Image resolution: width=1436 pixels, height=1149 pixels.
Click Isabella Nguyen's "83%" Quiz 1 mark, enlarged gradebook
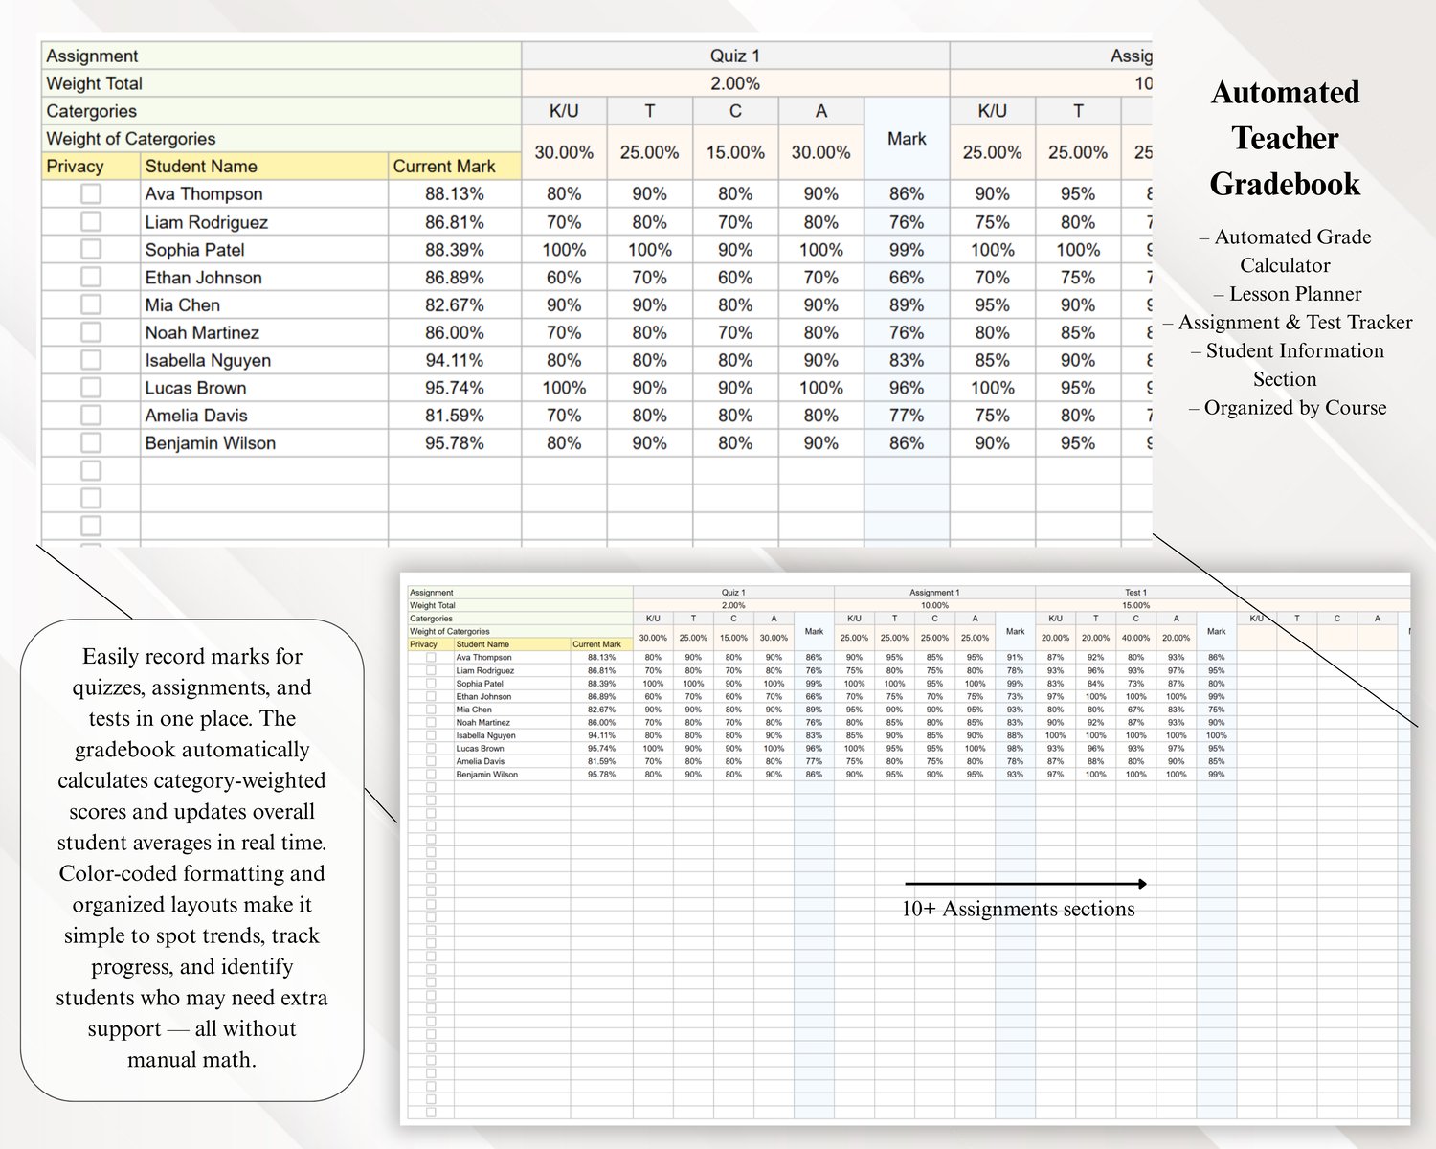907,360
